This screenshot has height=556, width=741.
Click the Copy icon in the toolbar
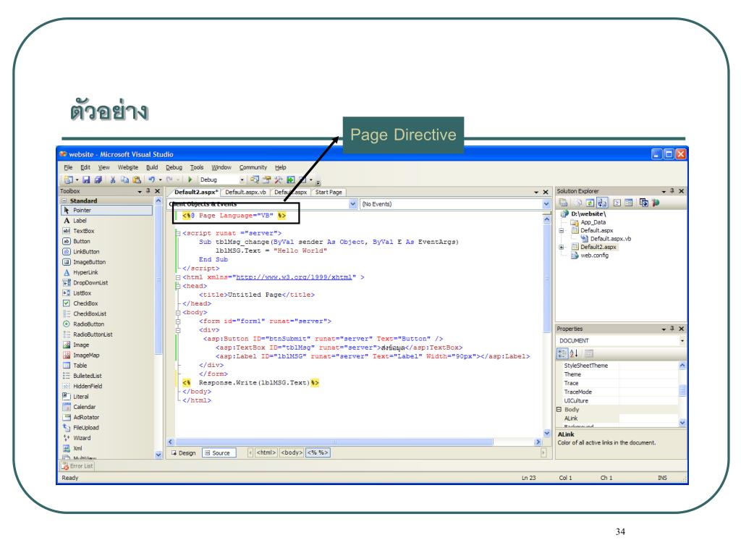pyautogui.click(x=124, y=180)
